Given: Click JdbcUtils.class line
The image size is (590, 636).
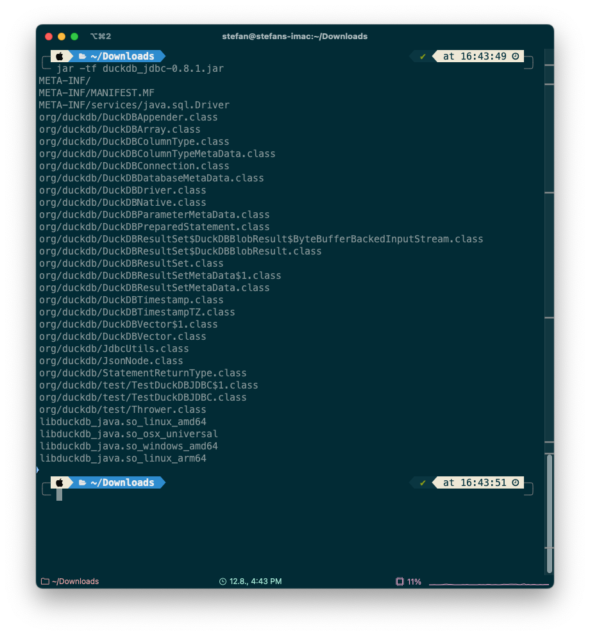Looking at the screenshot, I should (114, 348).
